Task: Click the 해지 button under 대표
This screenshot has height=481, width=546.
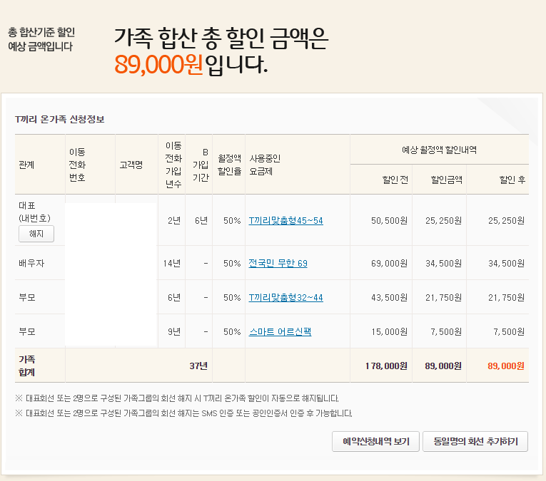Action: click(x=36, y=233)
